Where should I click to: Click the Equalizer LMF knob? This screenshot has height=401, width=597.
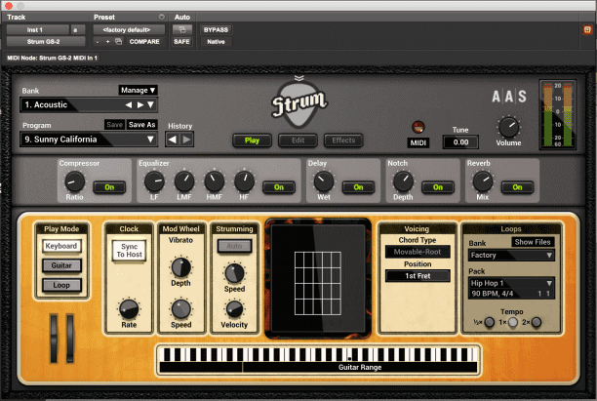(184, 181)
